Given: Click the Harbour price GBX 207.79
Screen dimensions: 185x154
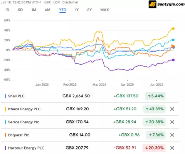Looking at the screenshot, I should pyautogui.click(x=77, y=148).
